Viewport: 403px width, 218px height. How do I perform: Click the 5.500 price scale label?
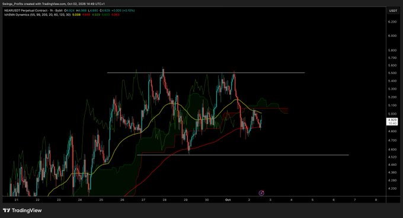click(x=392, y=73)
